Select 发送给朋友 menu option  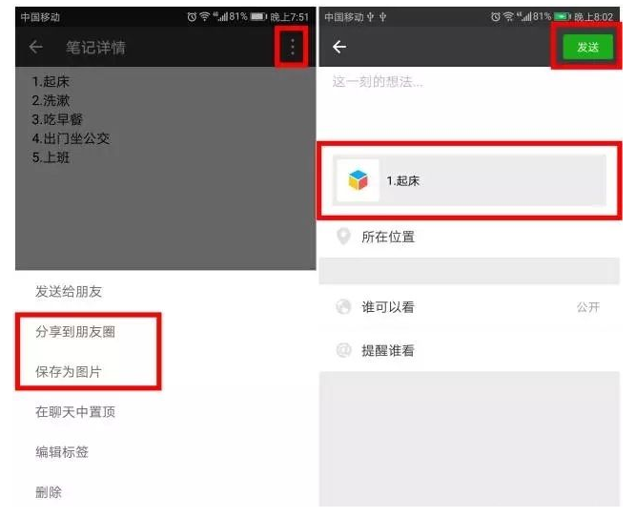tap(68, 292)
